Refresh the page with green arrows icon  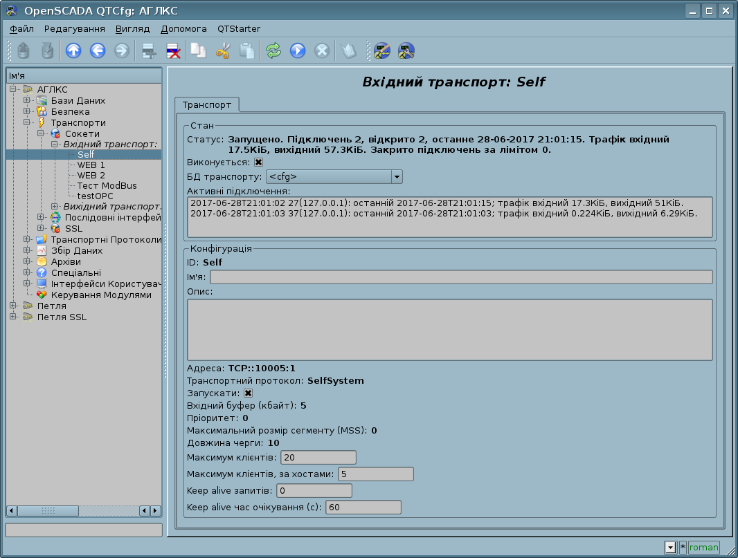273,50
